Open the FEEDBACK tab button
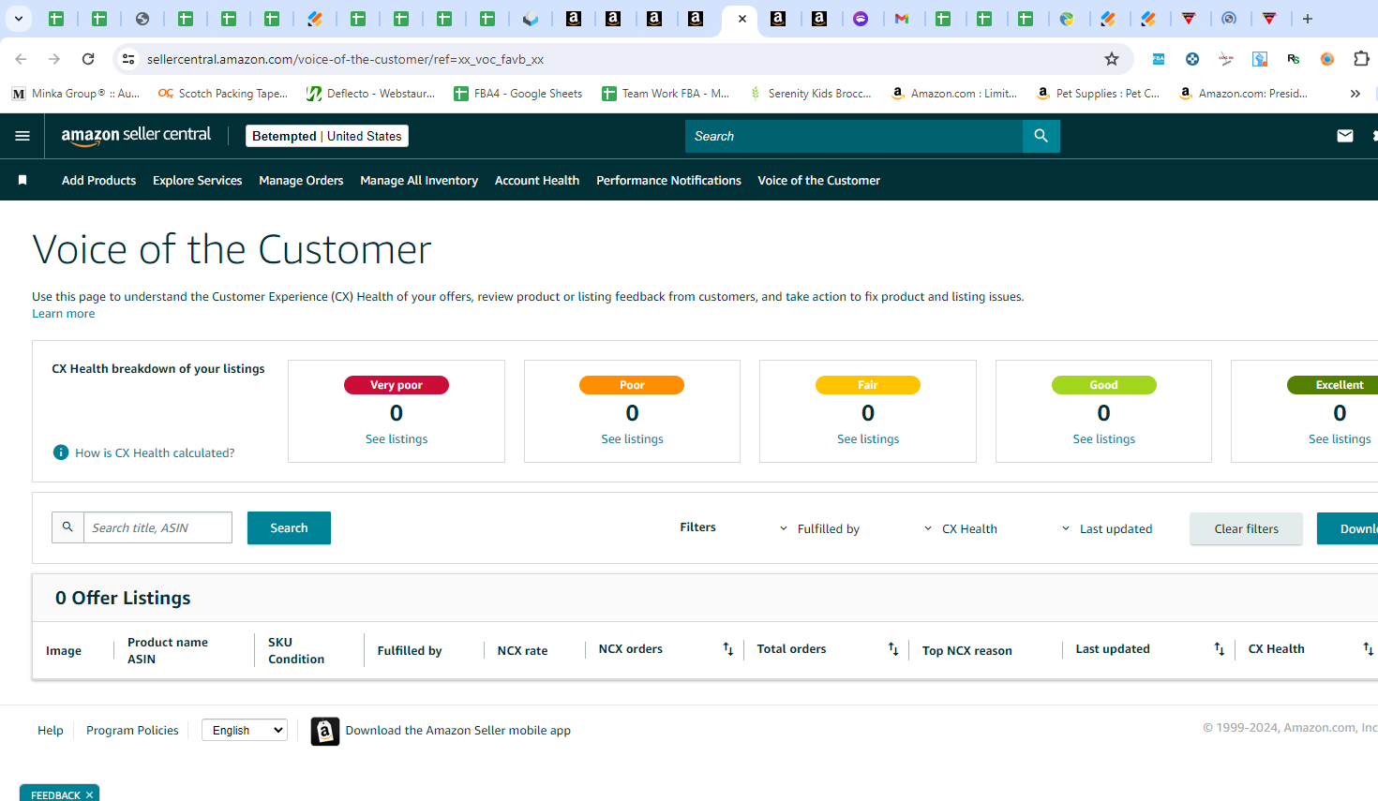1378x801 pixels. [55, 794]
